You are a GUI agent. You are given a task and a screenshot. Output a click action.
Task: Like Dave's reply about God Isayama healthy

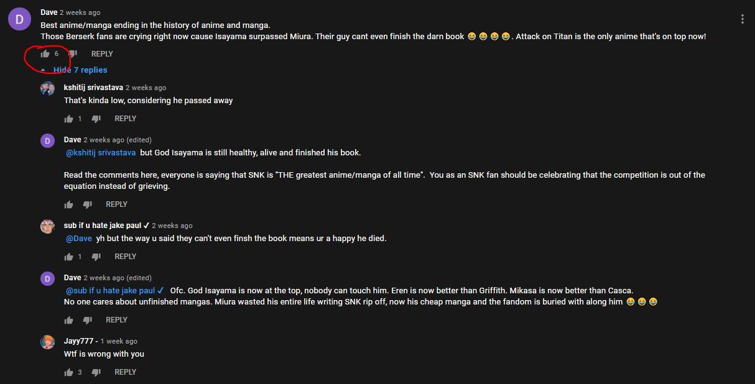(x=68, y=204)
